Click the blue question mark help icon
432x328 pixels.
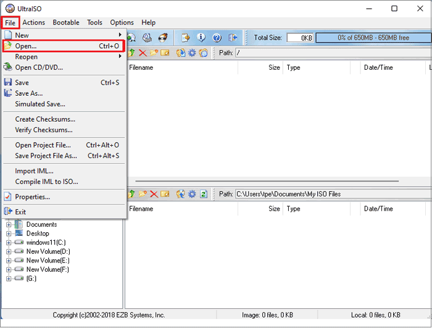pyautogui.click(x=217, y=38)
